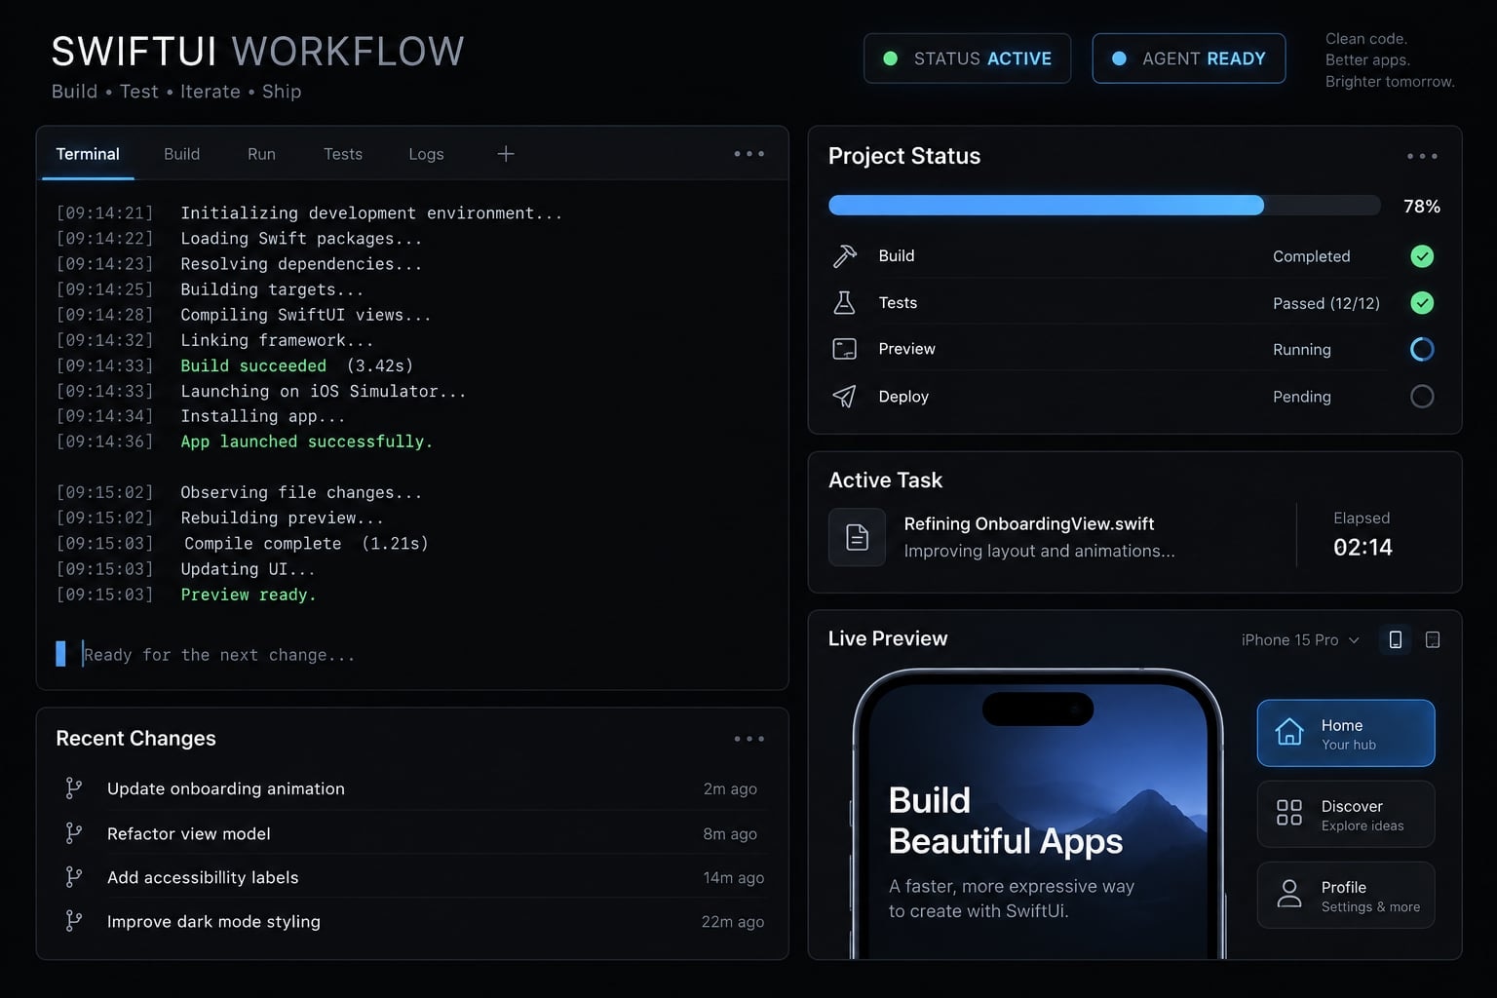Select the Discover Explore ideas card
1497x998 pixels.
(x=1346, y=814)
